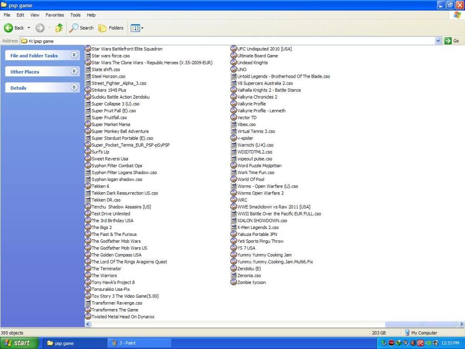465x349 pixels.
Task: Toggle the Folders pane button
Action: 111,28
